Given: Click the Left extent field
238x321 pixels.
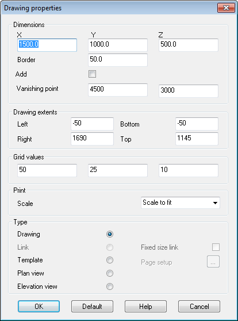Looking at the screenshot, I should [92, 124].
